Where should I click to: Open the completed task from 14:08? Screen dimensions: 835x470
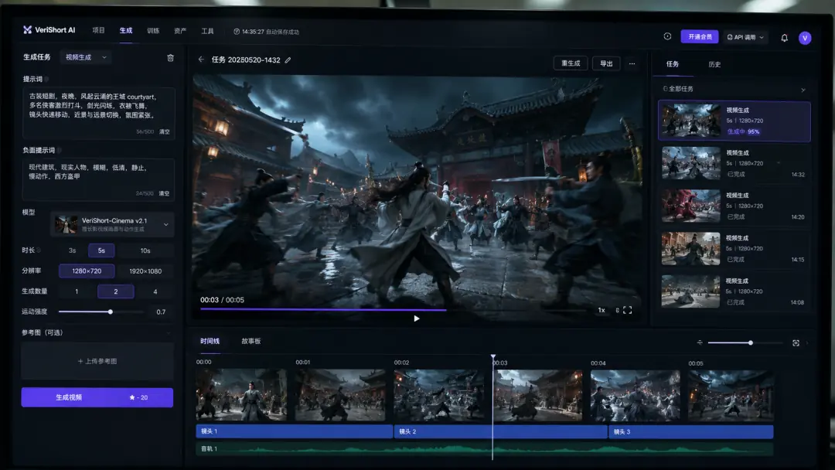point(734,291)
